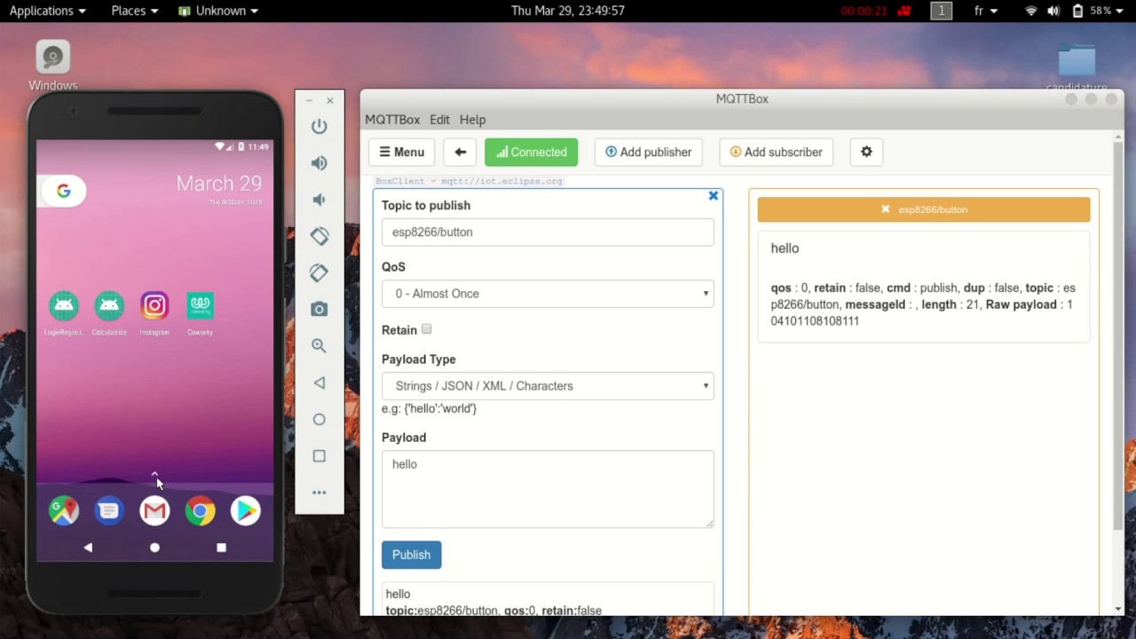1136x639 pixels.
Task: Tap the app drawer up arrow on phone
Action: (x=154, y=475)
